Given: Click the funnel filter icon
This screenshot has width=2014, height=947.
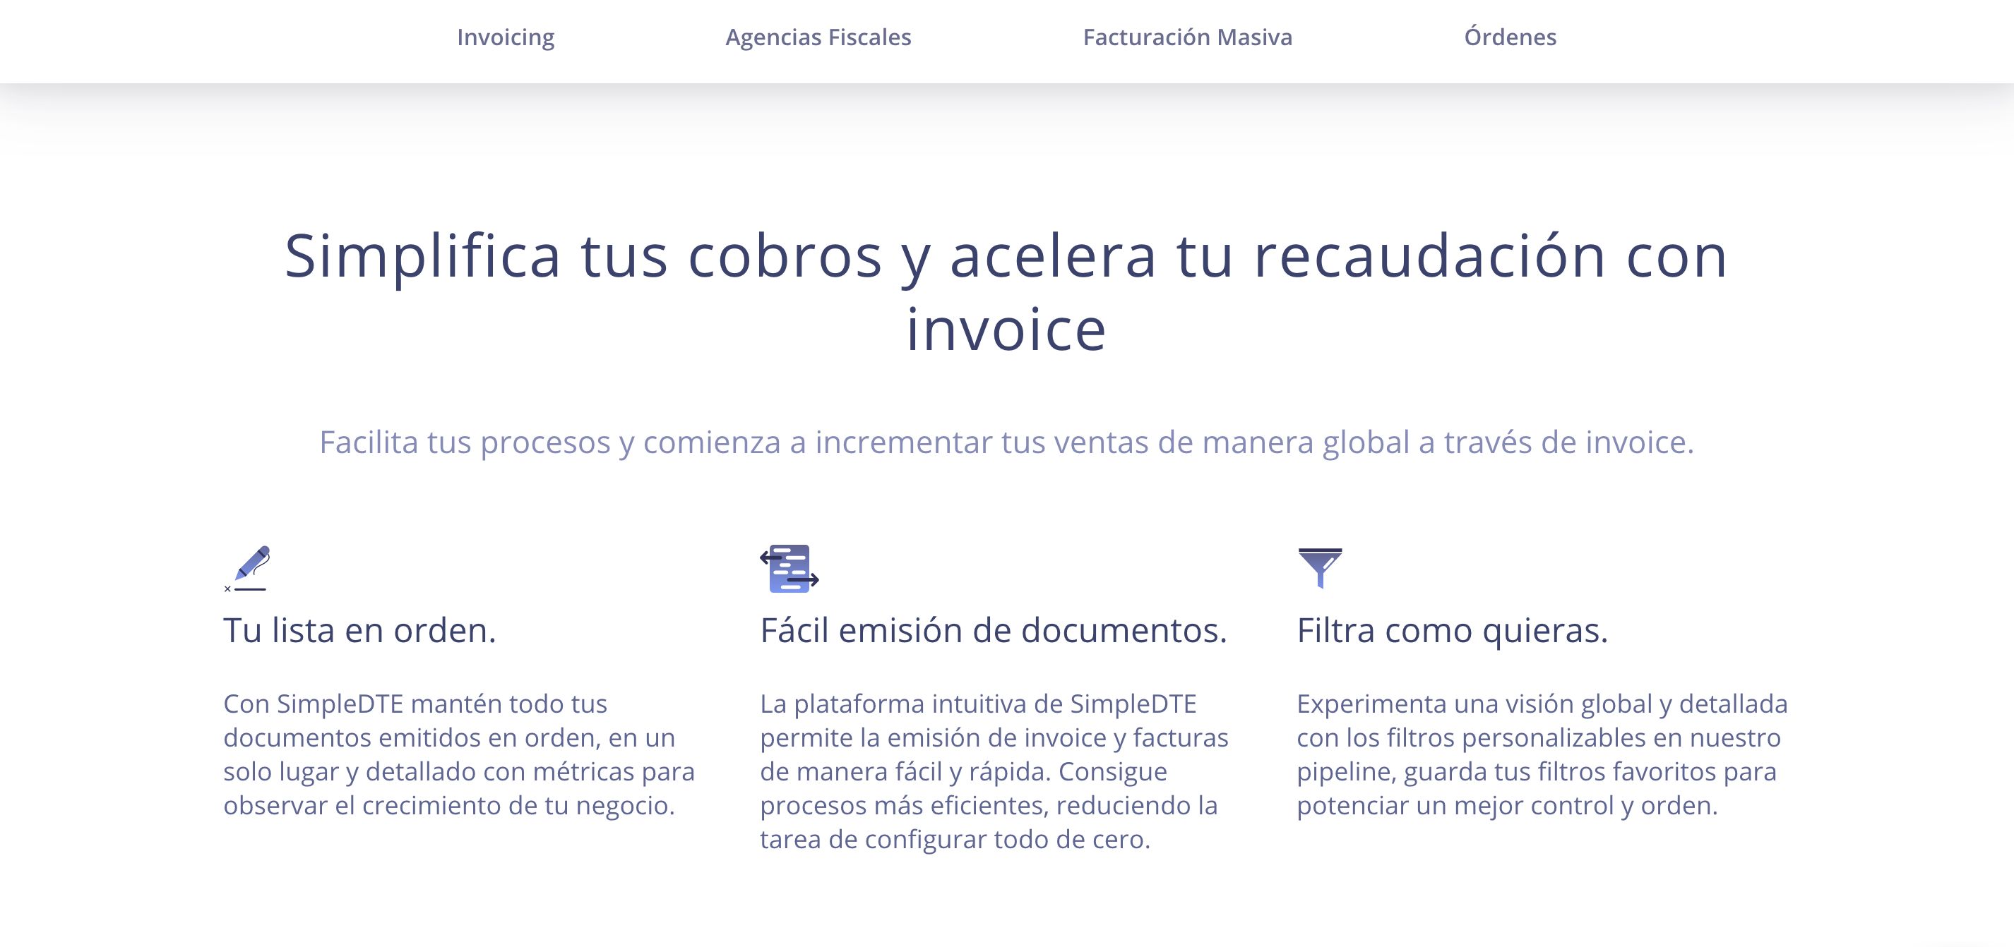Looking at the screenshot, I should pyautogui.click(x=1320, y=567).
